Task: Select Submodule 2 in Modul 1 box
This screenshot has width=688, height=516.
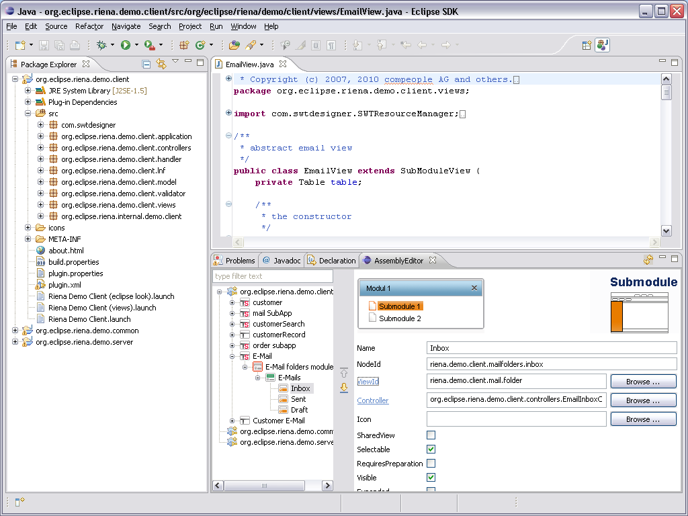Action: [400, 318]
